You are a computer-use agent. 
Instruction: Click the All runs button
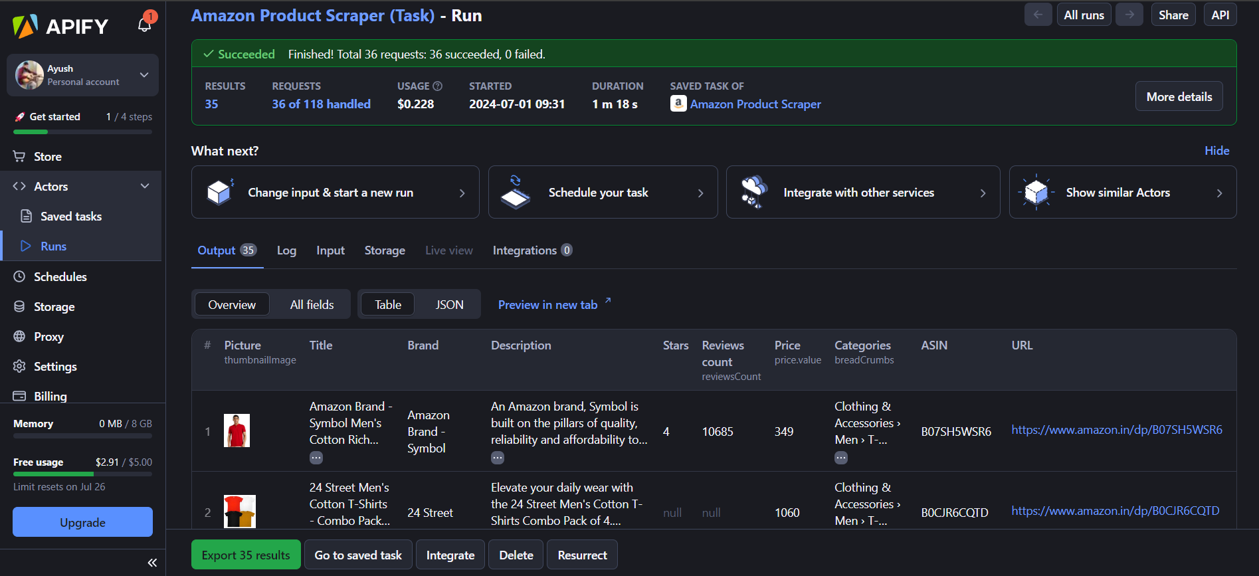(x=1084, y=15)
